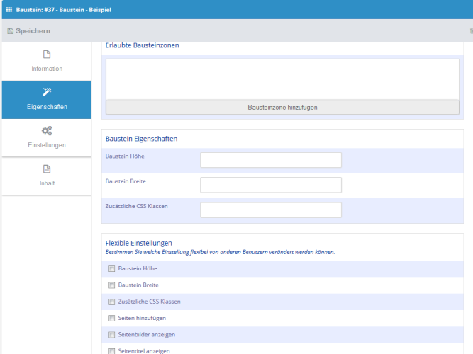Click the Flexible Einstellungen heading

click(x=139, y=243)
